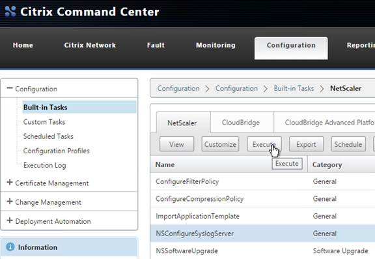Click the View button
Screen dimensions: 375x259
coord(176,144)
